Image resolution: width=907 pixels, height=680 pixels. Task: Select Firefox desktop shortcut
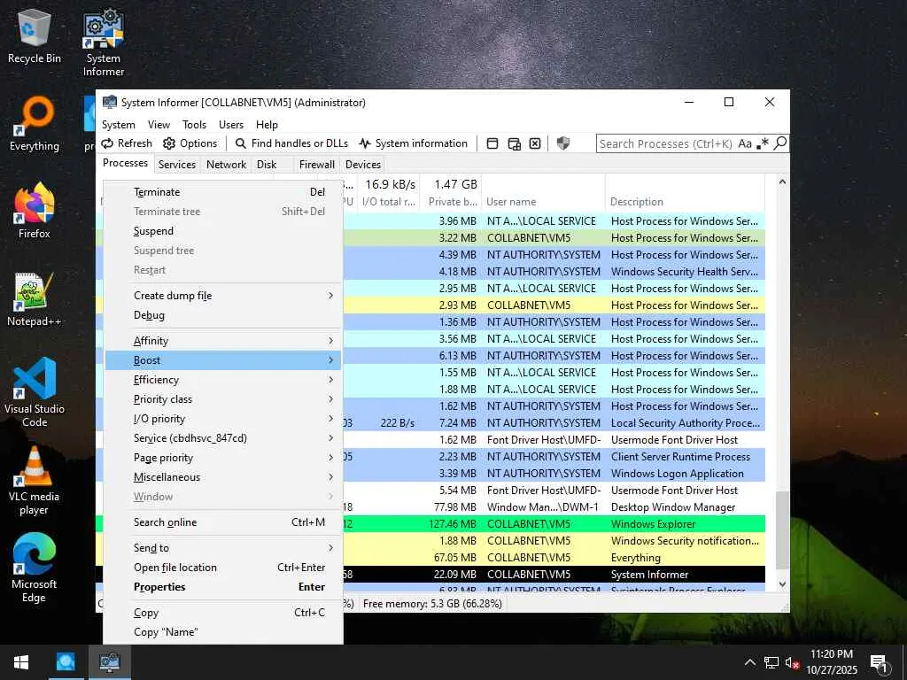tap(35, 211)
